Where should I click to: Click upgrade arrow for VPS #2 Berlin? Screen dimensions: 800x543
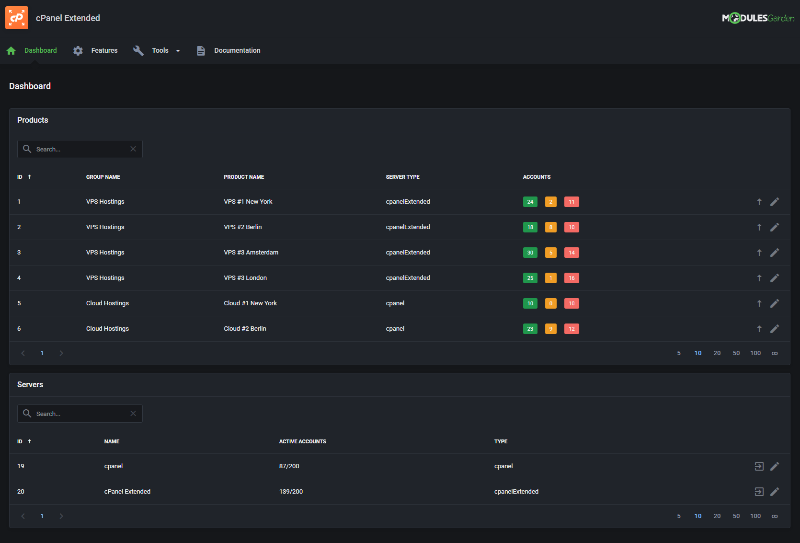[759, 227]
